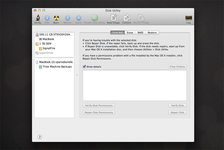
Task: Close the Disk Utility window
Action: [x=35, y=10]
